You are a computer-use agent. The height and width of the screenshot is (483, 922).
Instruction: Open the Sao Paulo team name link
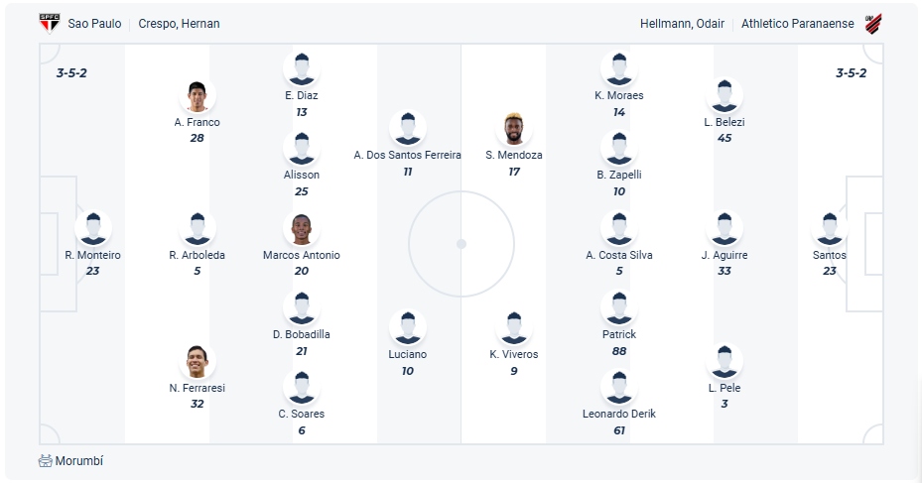tap(94, 24)
